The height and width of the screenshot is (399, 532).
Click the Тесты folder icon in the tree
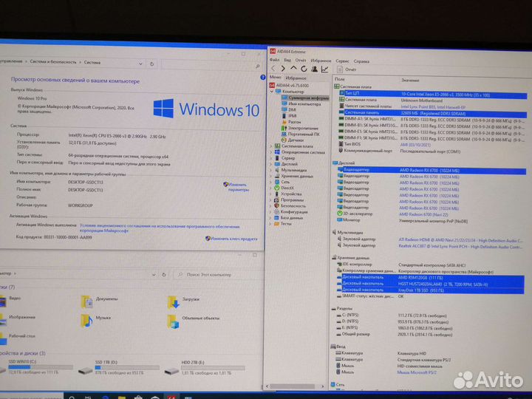[x=277, y=224]
